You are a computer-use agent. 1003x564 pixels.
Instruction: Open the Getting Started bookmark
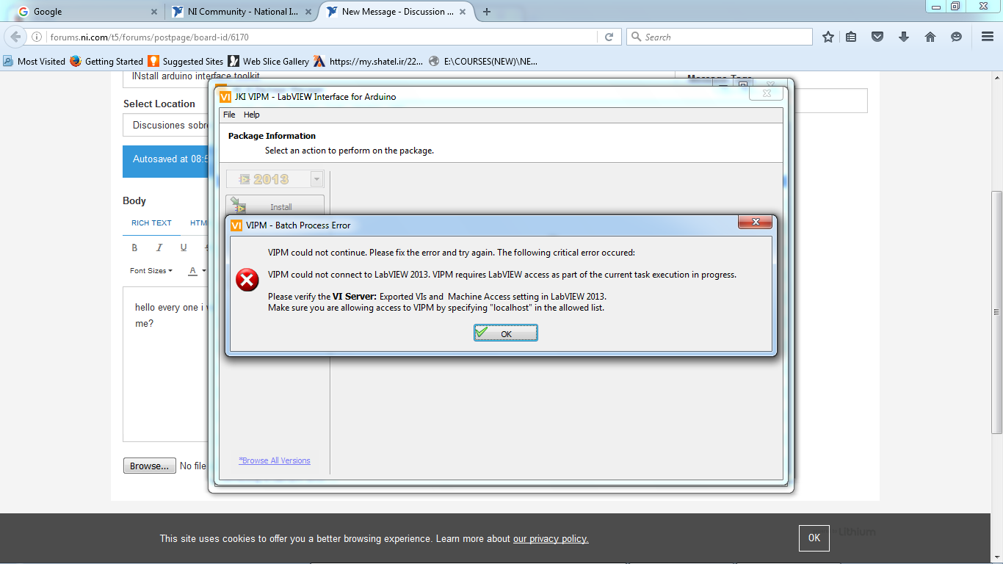click(107, 62)
